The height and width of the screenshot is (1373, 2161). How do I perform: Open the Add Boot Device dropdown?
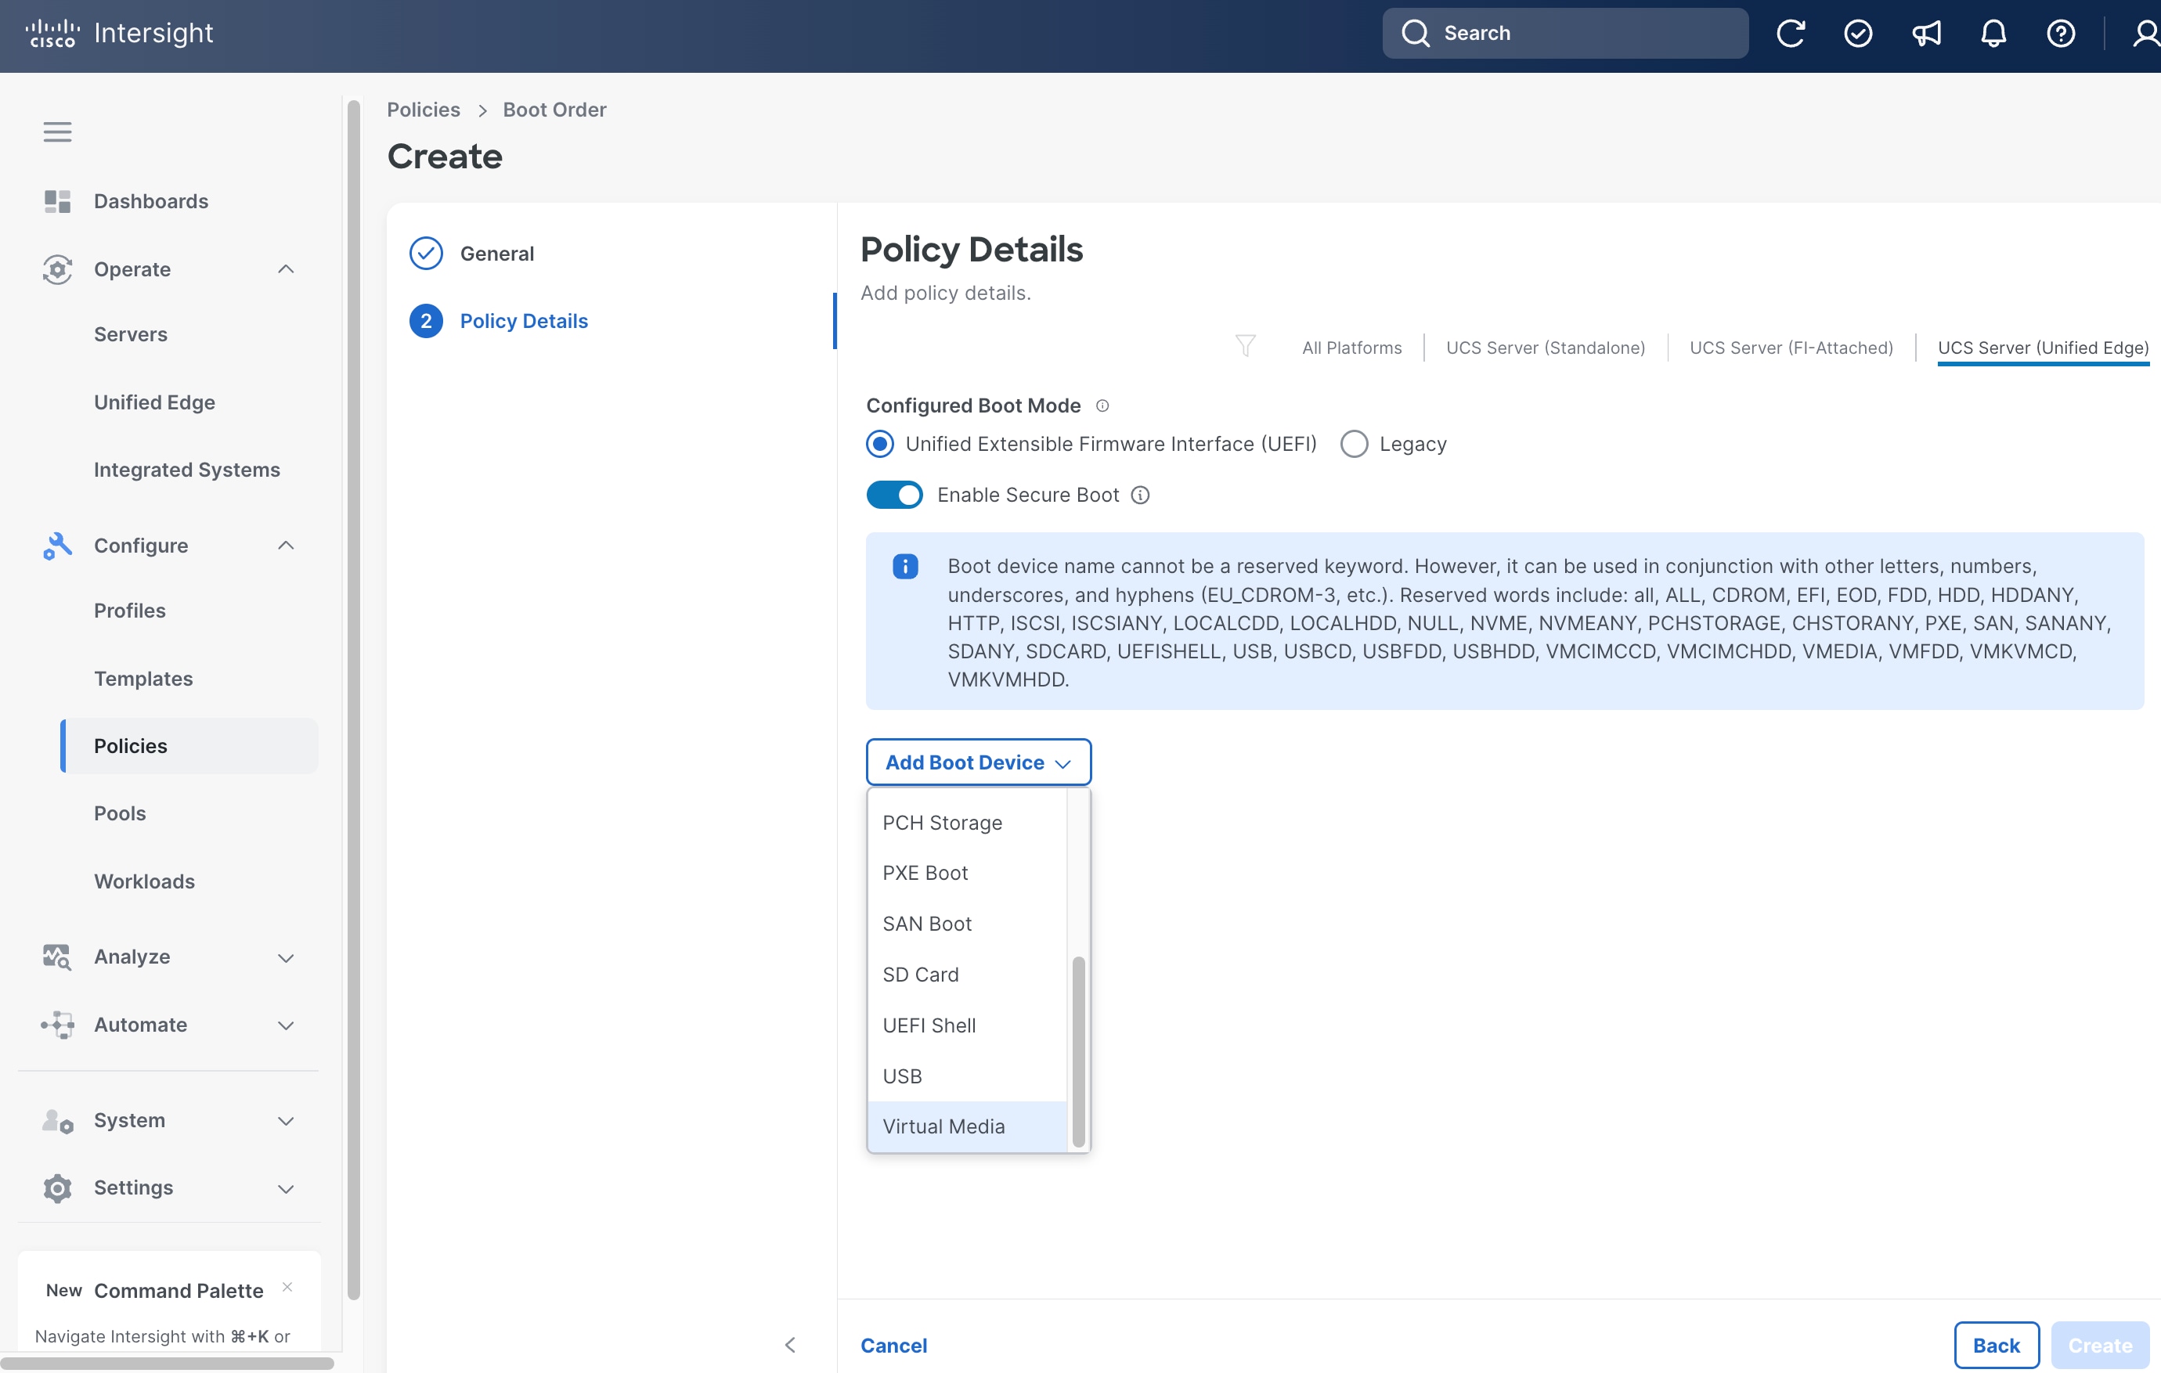pos(978,762)
